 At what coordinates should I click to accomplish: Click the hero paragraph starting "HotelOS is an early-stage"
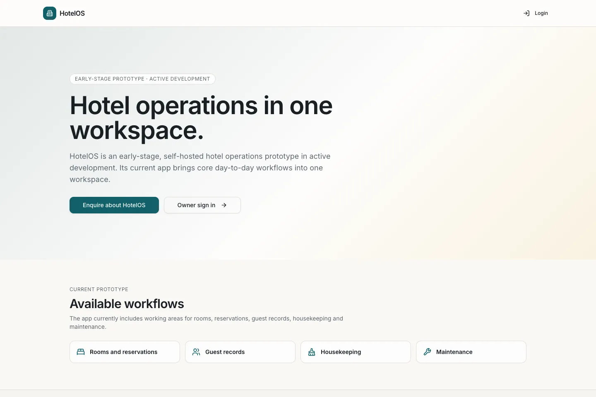tap(200, 168)
